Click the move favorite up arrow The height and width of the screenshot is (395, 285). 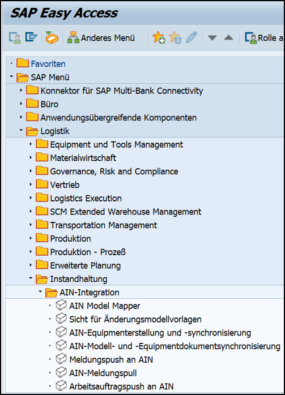coord(228,37)
